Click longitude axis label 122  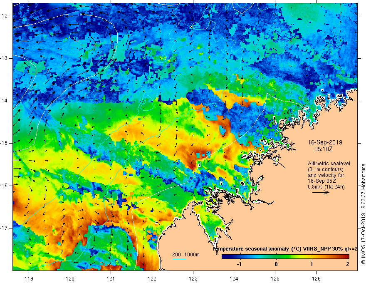152,278
